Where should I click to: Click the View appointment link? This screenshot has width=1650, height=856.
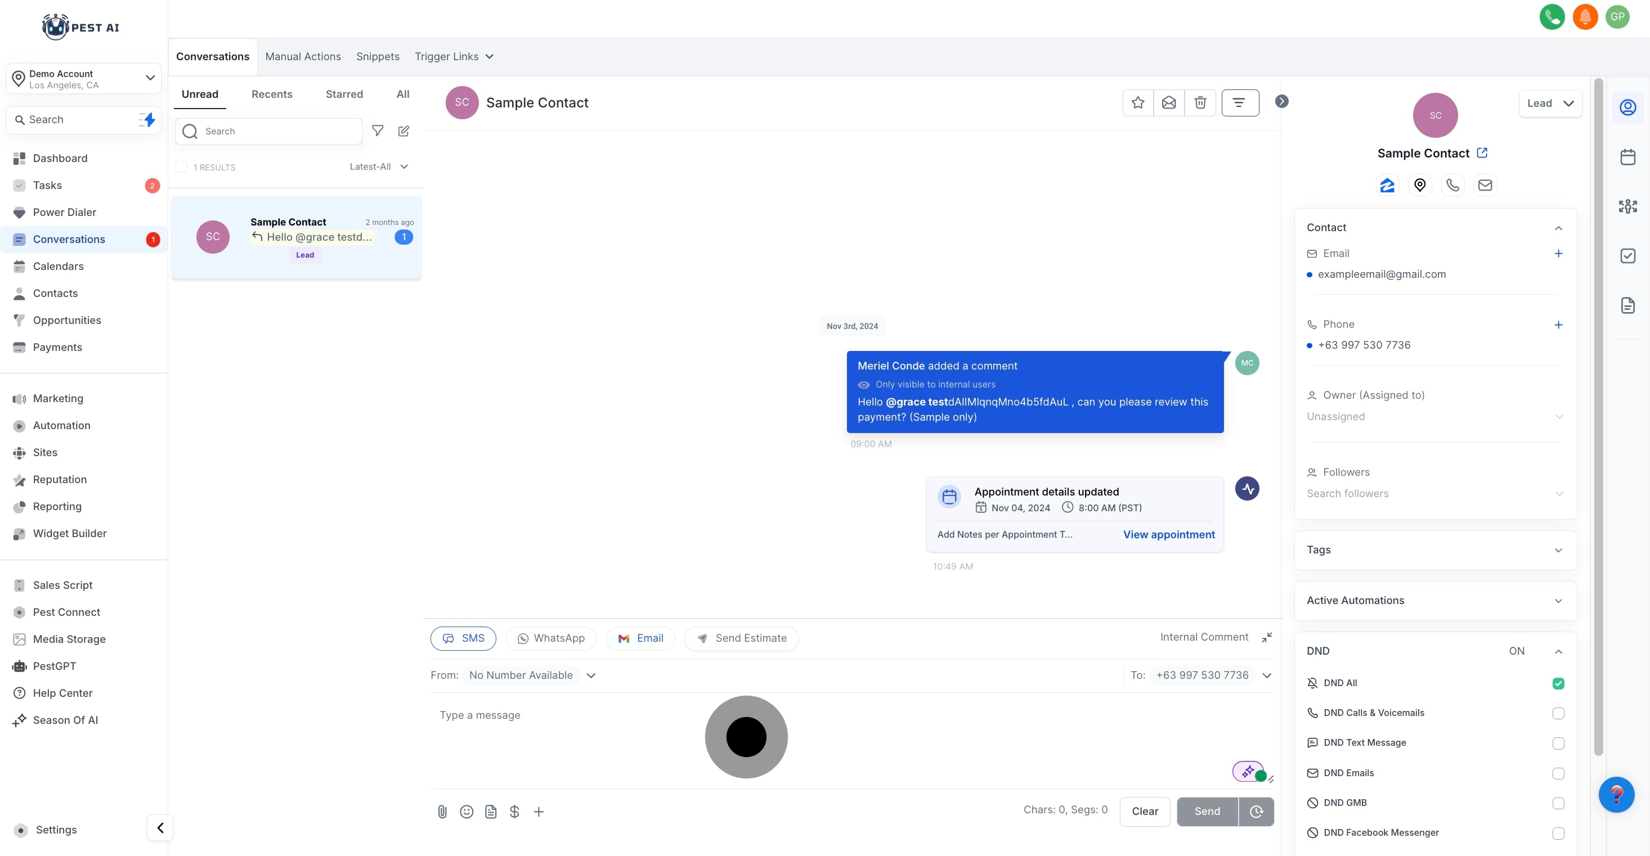(1168, 534)
